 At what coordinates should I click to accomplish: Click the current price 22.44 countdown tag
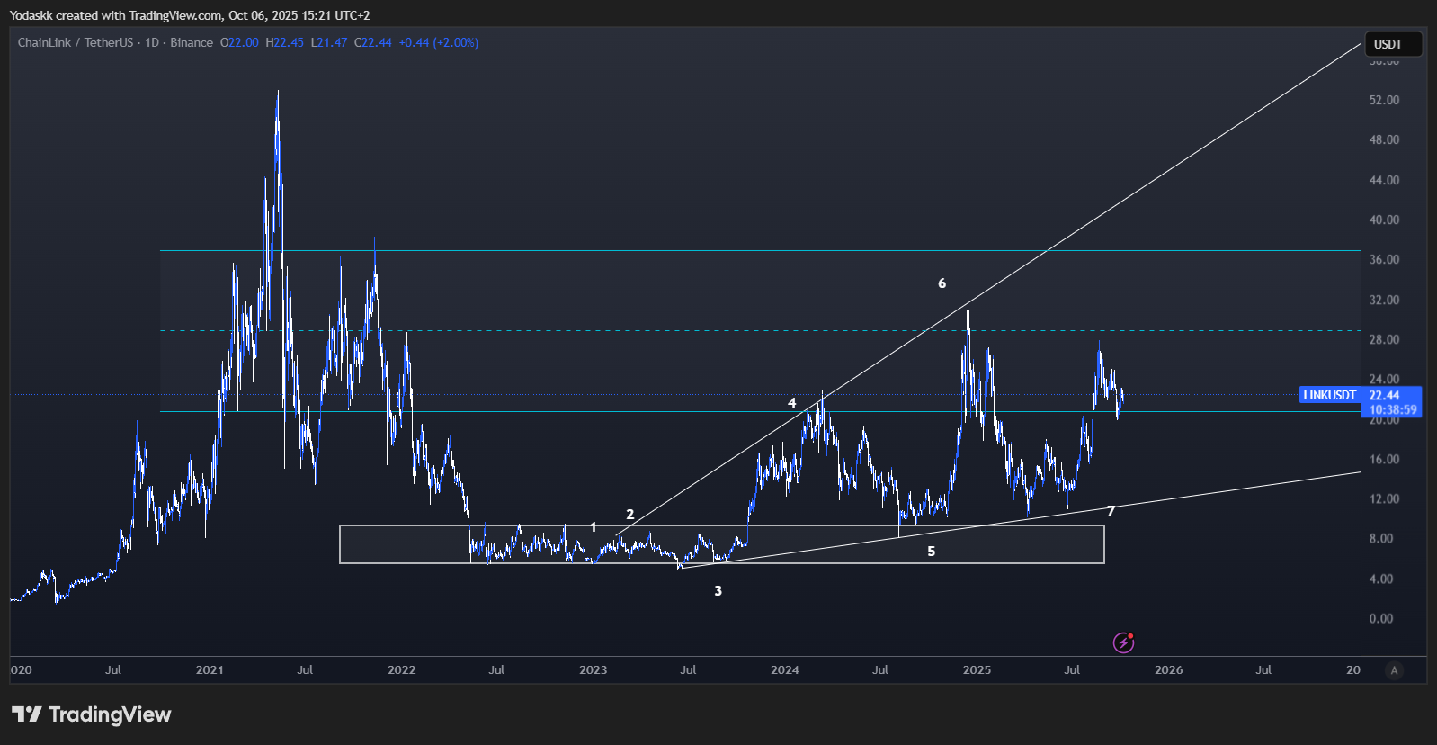(1392, 402)
